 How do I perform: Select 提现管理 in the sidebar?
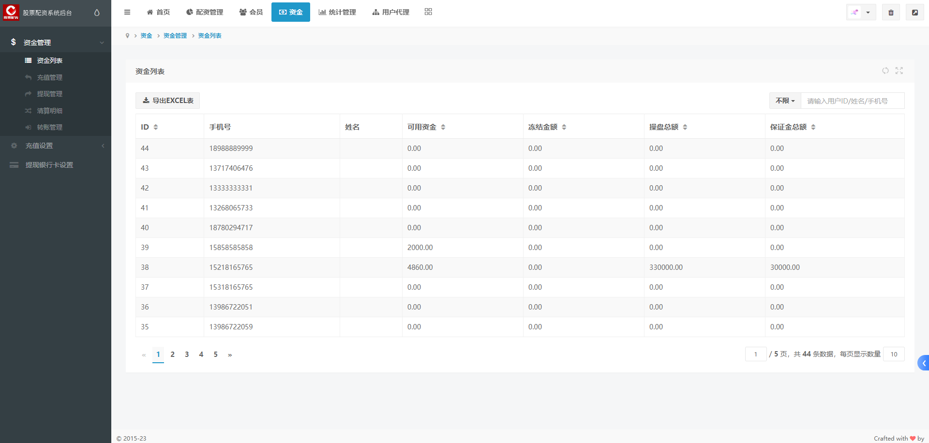pyautogui.click(x=49, y=94)
